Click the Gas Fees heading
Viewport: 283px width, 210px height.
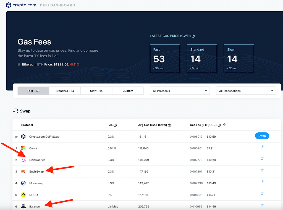[x=34, y=42]
